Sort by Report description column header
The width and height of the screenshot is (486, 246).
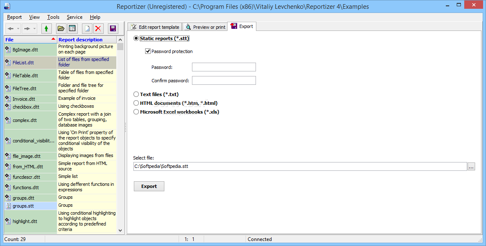87,40
